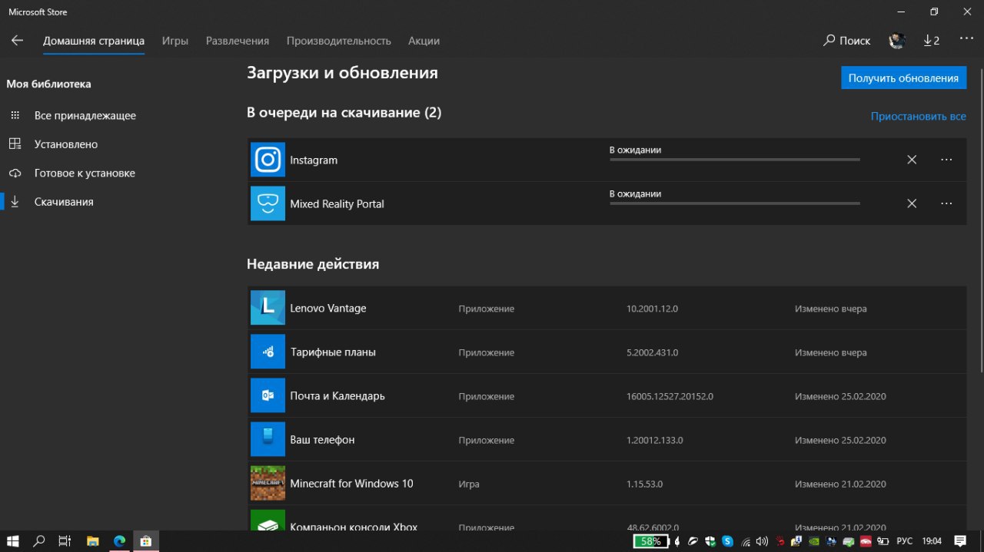Switch to the Развлечения tab
Screen dimensions: 984x552
238,41
